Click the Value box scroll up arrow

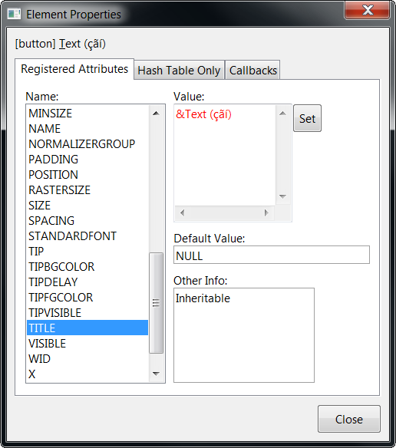(282, 114)
